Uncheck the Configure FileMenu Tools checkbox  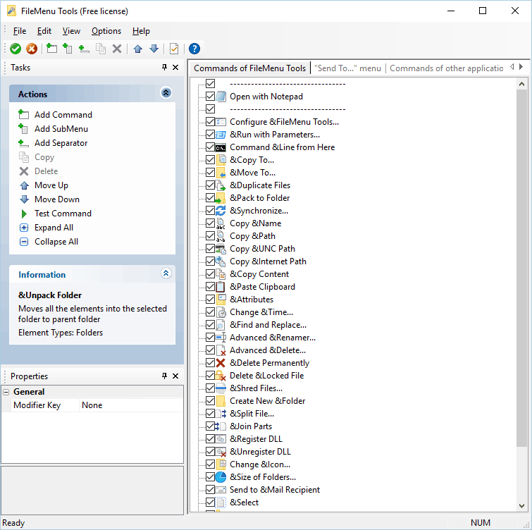click(211, 121)
